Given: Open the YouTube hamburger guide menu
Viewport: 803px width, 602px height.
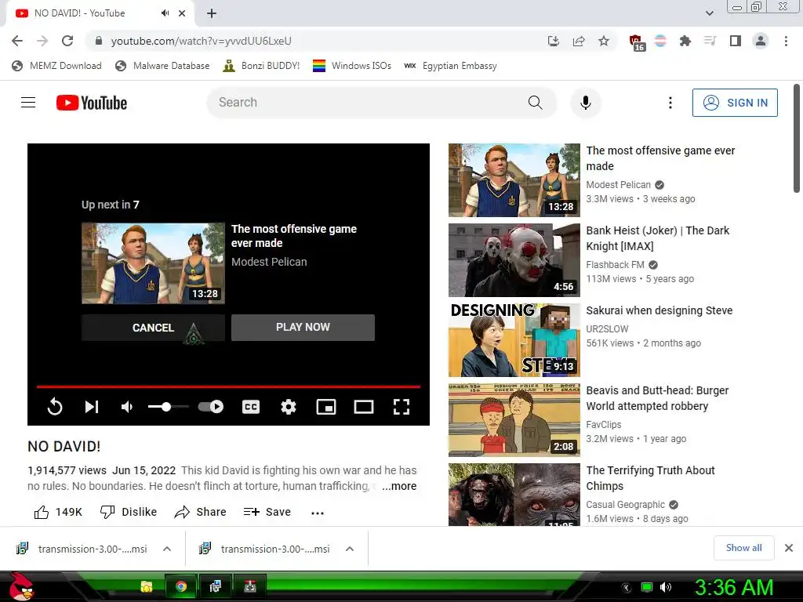Looking at the screenshot, I should point(28,103).
